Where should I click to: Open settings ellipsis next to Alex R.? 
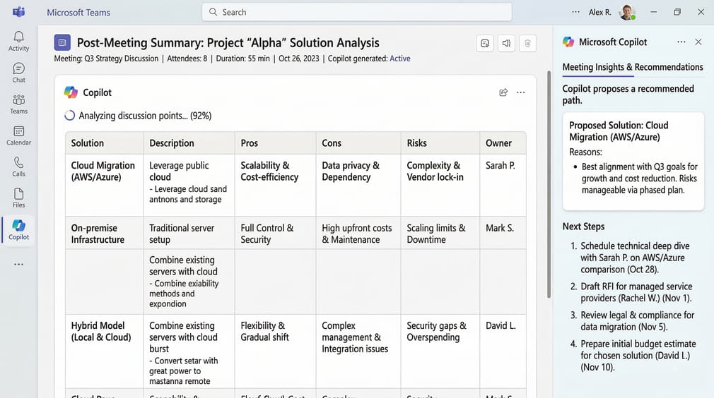(x=575, y=12)
